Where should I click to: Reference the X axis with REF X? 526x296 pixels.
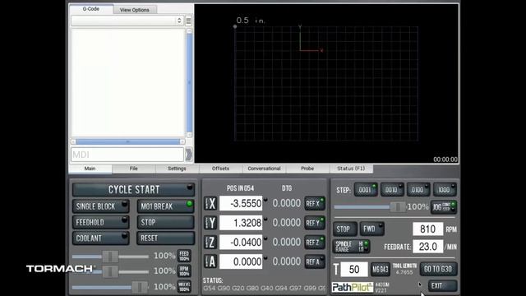click(x=315, y=204)
